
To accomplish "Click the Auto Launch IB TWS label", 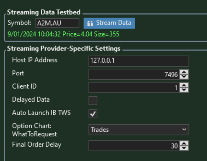I will tap(41, 113).
